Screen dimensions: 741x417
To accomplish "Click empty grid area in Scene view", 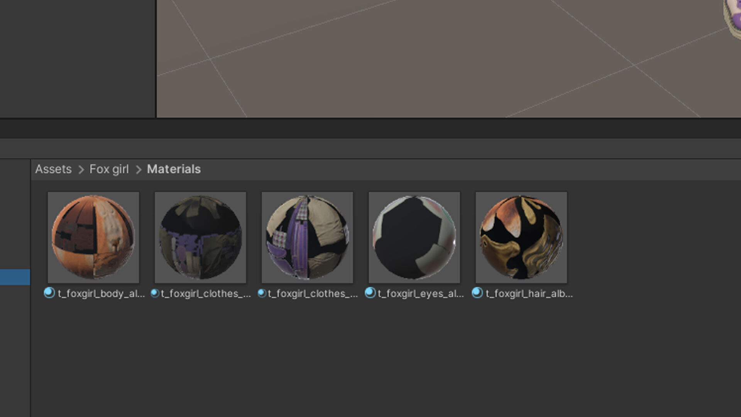I will coord(386,77).
